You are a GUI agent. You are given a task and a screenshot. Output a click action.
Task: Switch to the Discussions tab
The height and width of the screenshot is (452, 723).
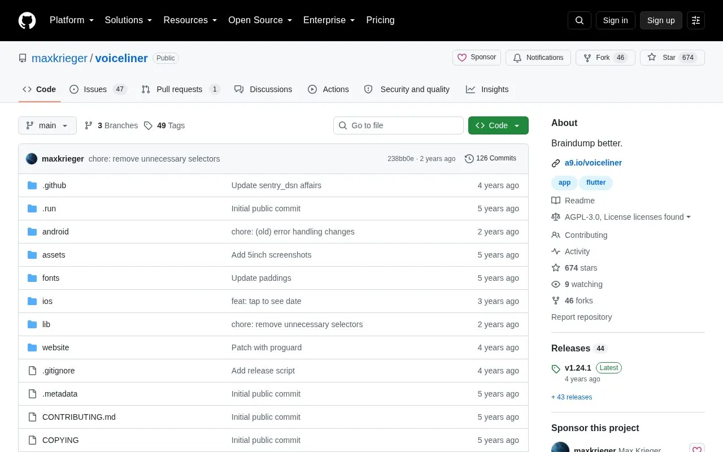tap(263, 89)
